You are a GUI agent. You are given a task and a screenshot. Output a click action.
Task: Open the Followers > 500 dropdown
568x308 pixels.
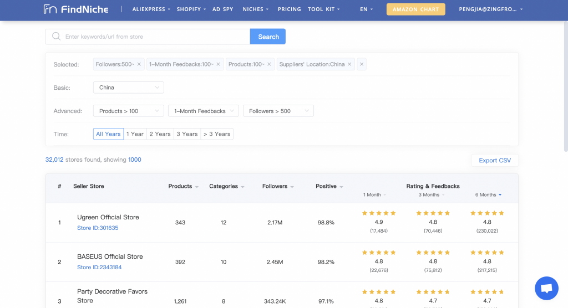(278, 111)
